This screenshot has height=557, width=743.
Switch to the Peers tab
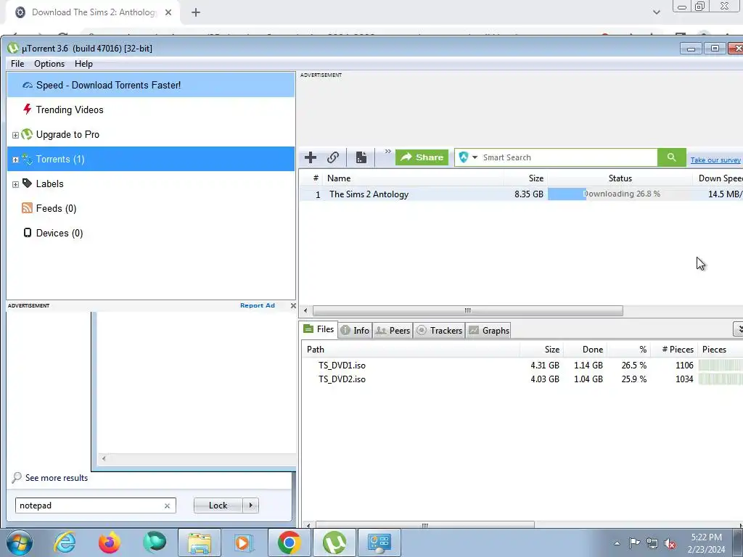[393, 330]
